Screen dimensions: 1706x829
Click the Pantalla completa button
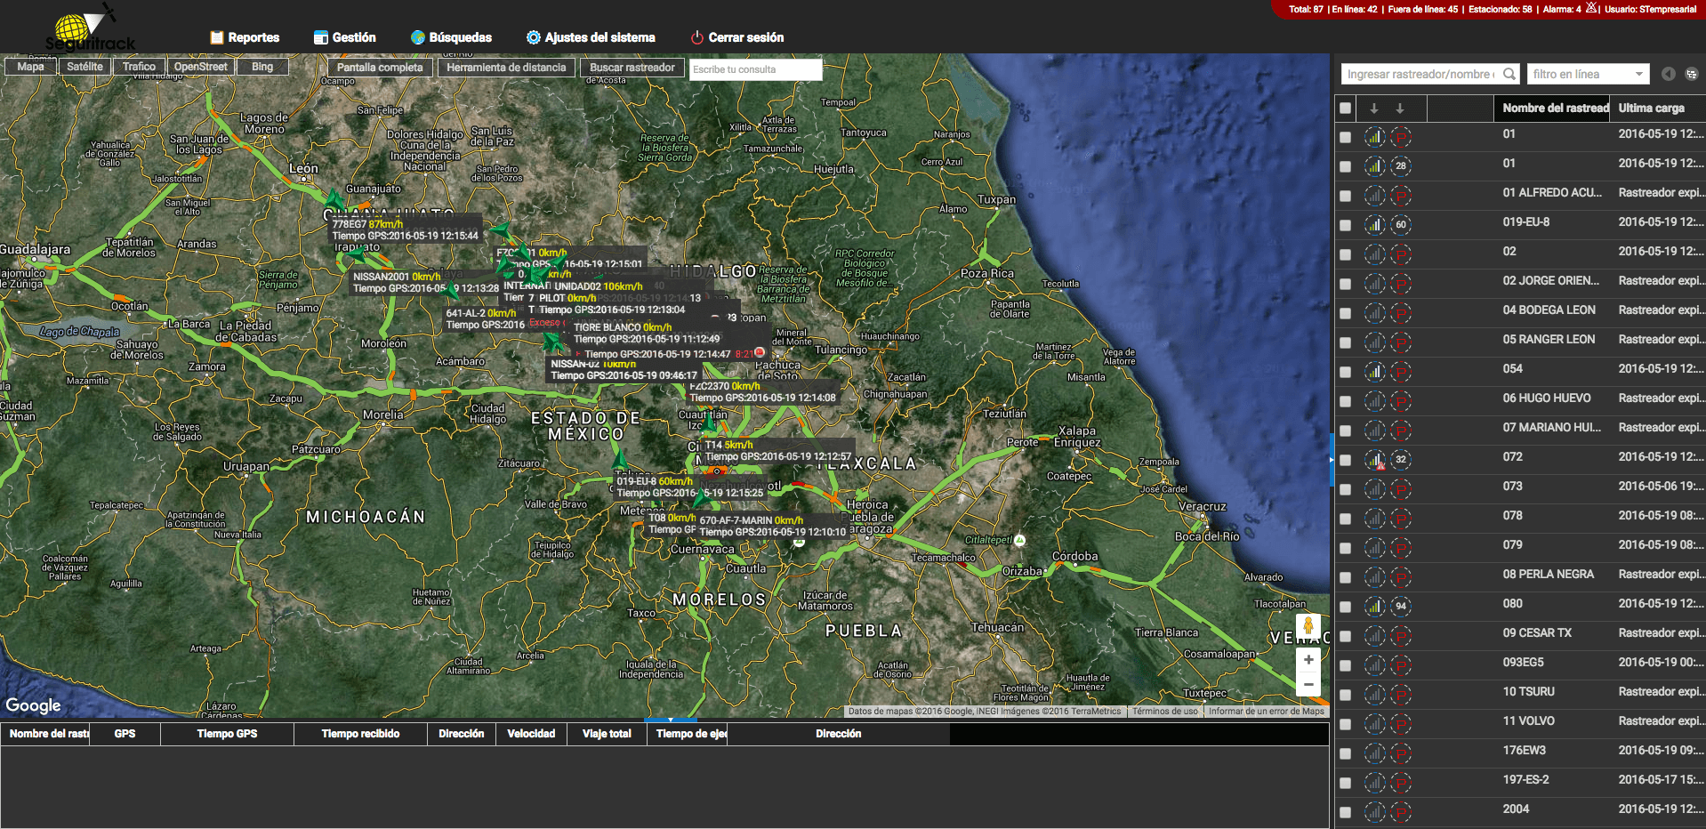(380, 68)
